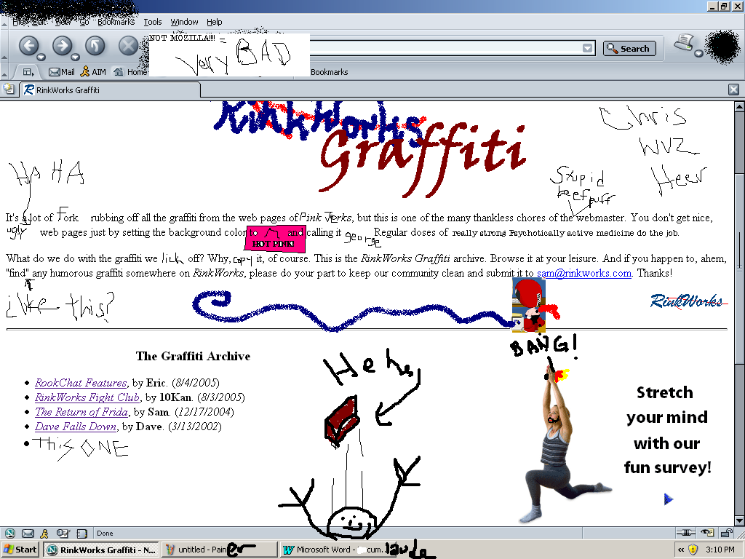Select the RinkWorks Graffiti tab
The image size is (745, 559).
[110, 90]
